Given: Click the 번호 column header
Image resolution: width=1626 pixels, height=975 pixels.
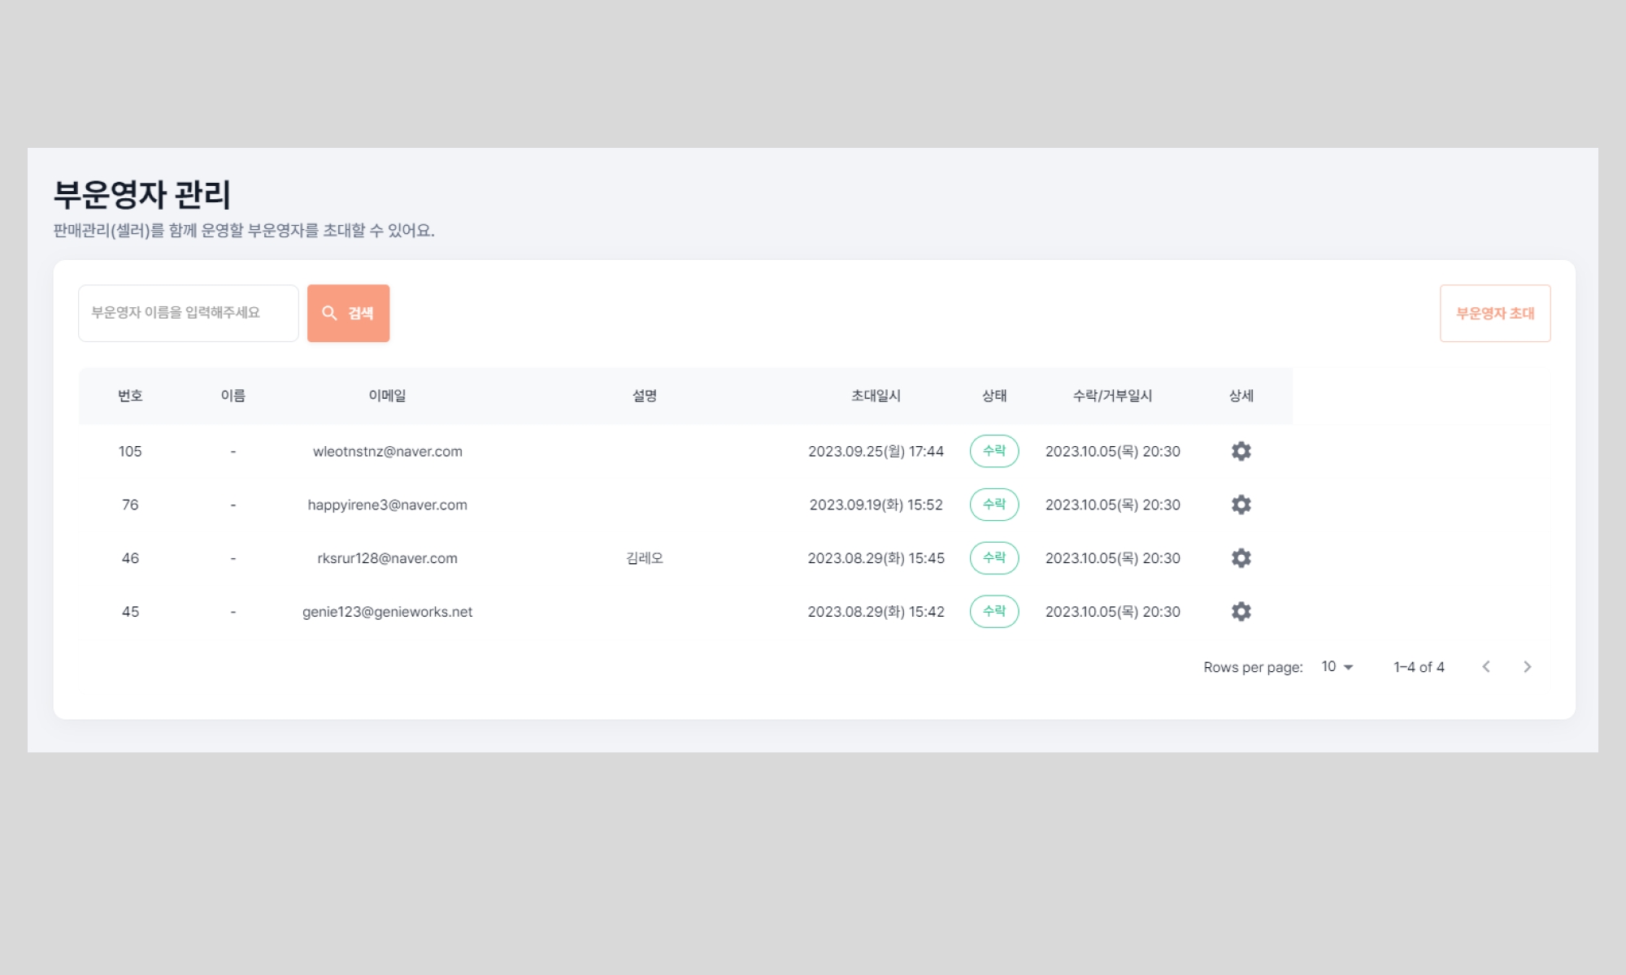Looking at the screenshot, I should click(x=130, y=396).
